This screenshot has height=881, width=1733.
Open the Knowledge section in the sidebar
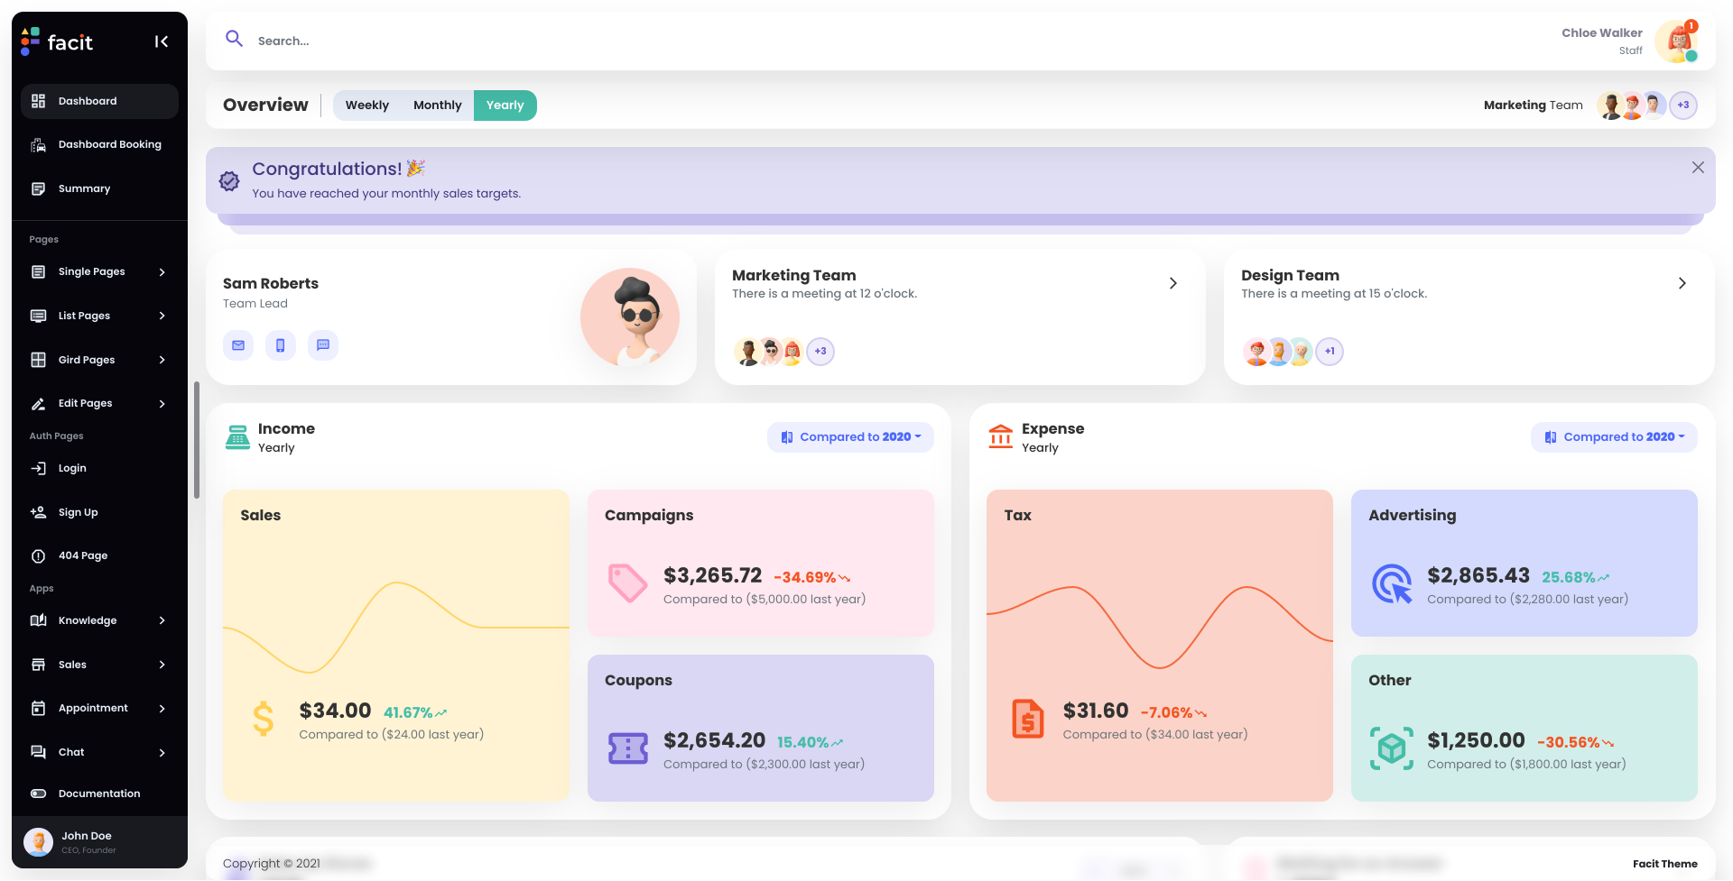tap(88, 620)
